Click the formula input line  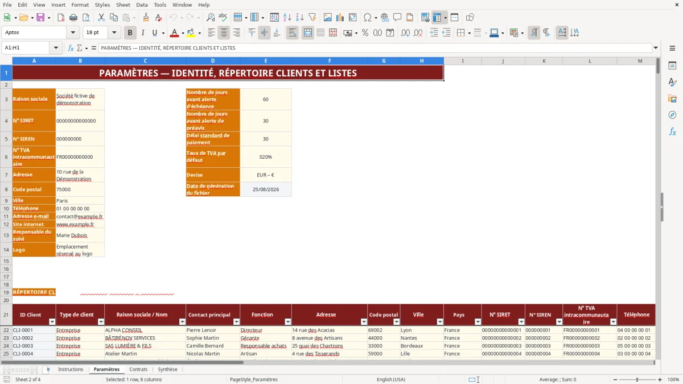(x=376, y=48)
